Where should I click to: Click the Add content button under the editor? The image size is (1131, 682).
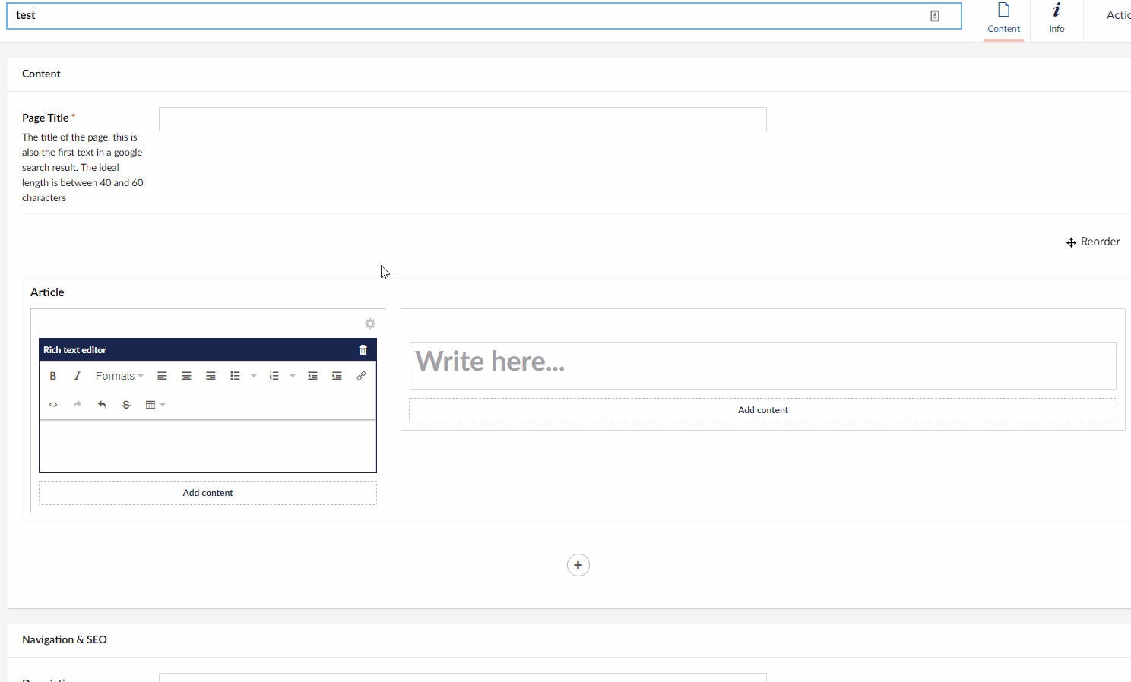click(208, 492)
